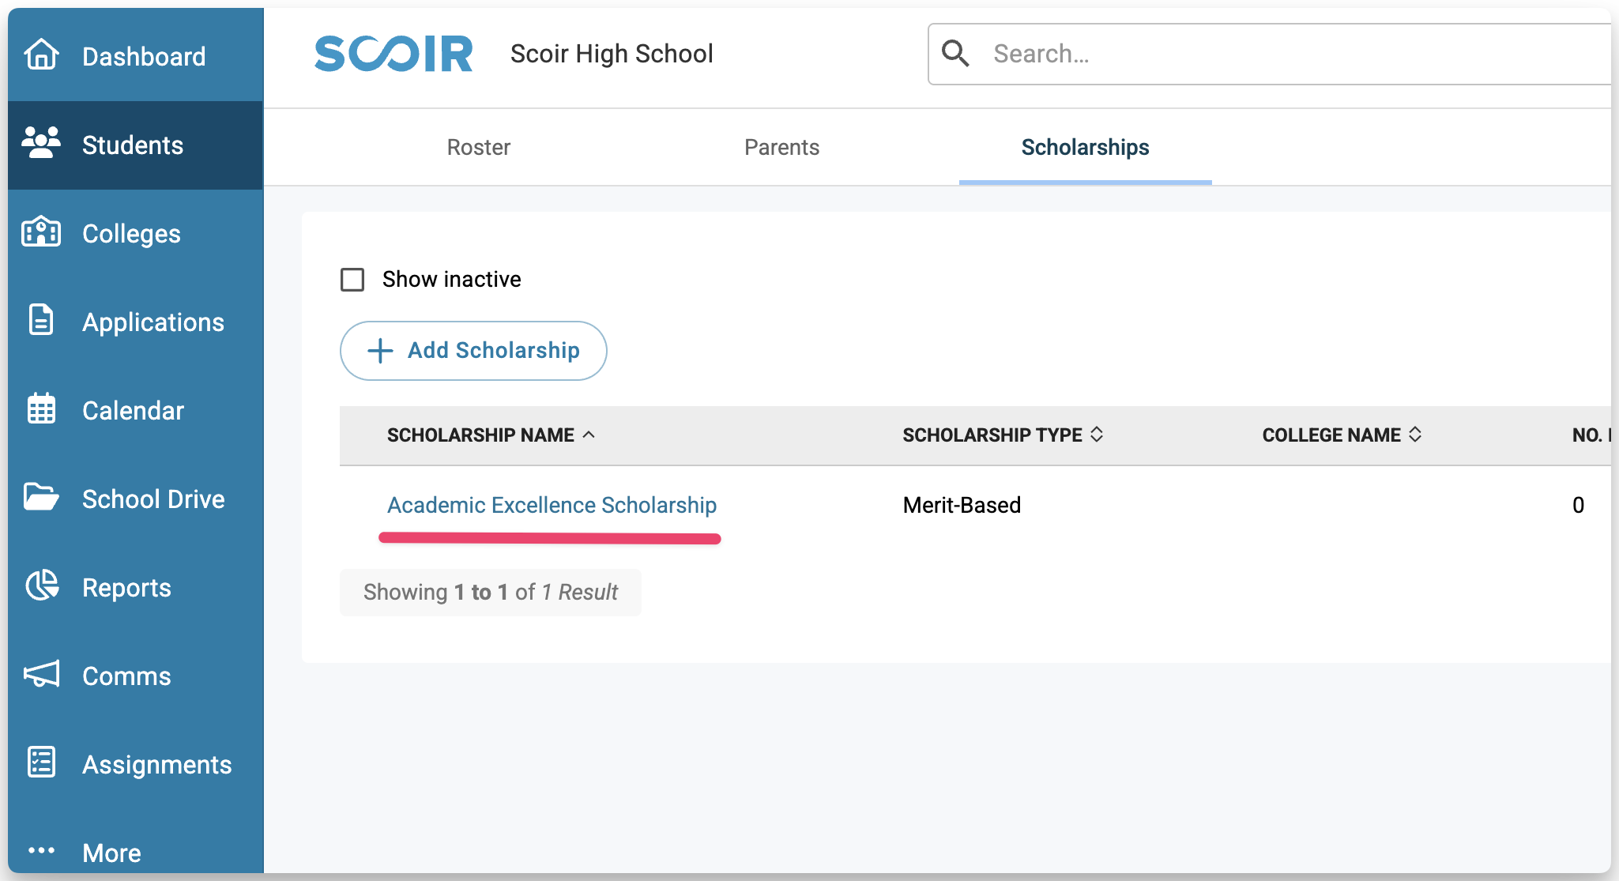Image resolution: width=1619 pixels, height=881 pixels.
Task: Open the Reports pie chart icon
Action: click(x=41, y=586)
